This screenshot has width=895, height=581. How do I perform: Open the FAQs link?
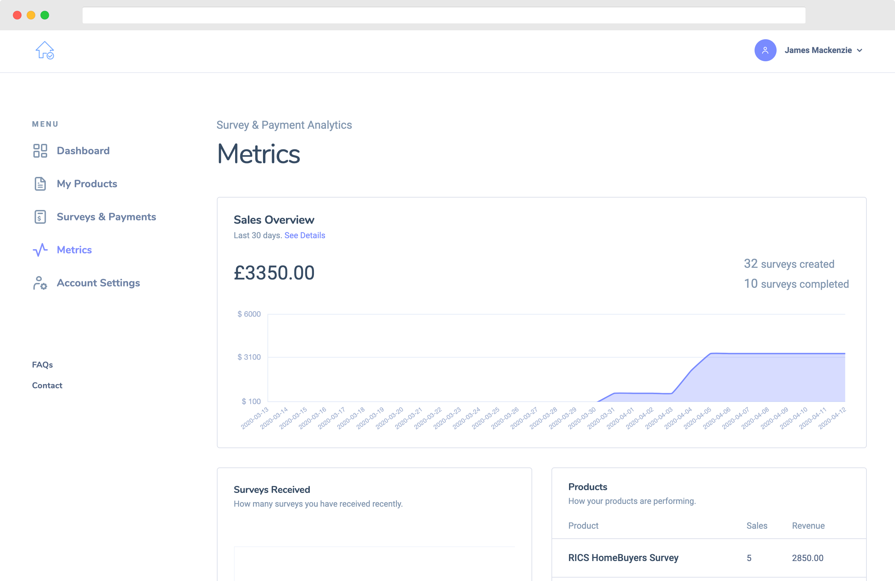[42, 365]
